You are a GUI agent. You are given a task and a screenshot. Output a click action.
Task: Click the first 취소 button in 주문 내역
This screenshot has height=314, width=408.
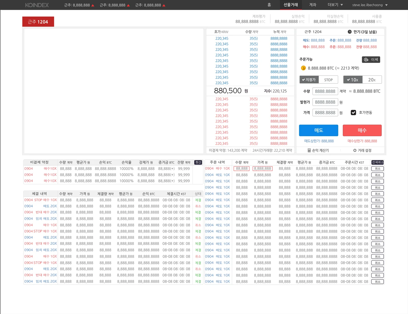point(378,169)
